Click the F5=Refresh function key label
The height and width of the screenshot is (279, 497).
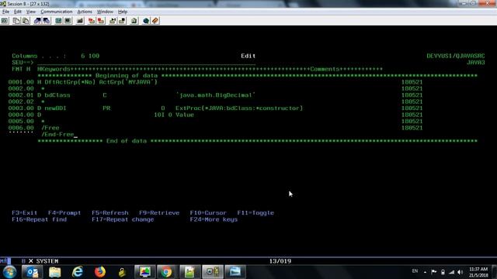point(110,213)
